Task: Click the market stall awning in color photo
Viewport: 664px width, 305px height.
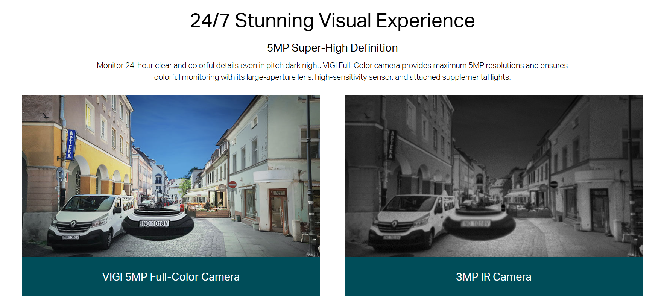Action: click(x=196, y=193)
